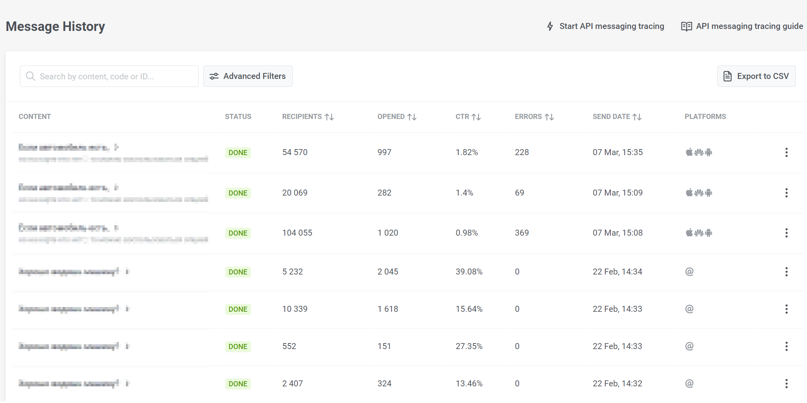Viewport: 807px width, 403px height.
Task: Focus the Search by content, code or ID field
Action: (115, 76)
